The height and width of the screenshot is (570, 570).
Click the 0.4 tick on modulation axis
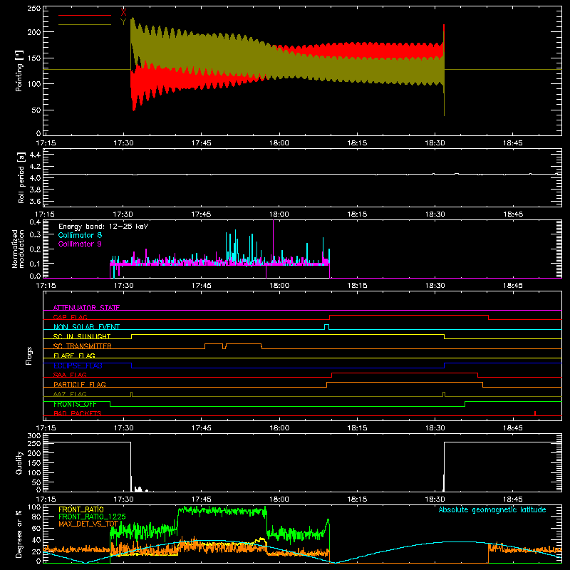[x=35, y=222]
